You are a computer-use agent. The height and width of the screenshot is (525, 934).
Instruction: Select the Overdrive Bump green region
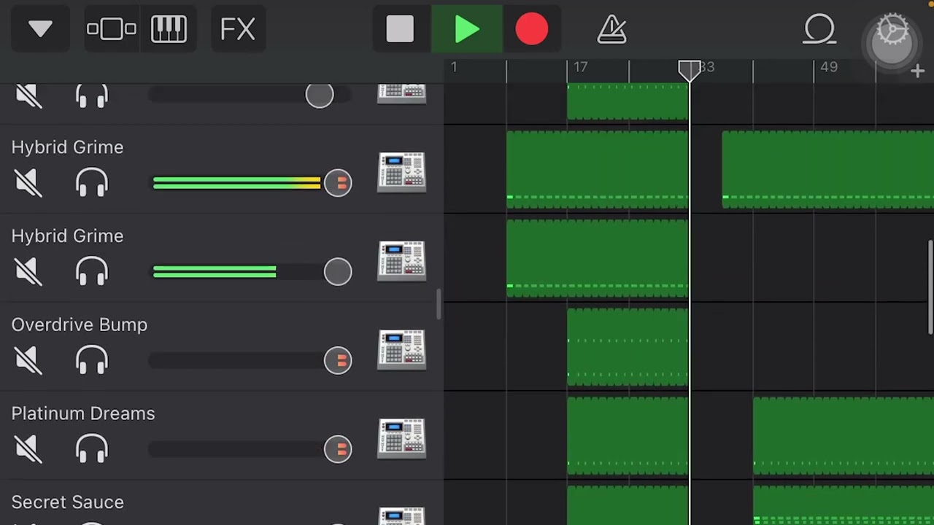pos(627,347)
